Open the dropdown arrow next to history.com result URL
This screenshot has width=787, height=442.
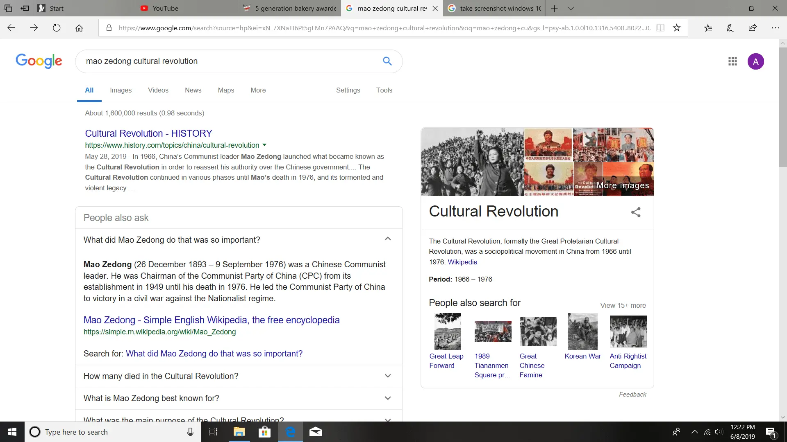click(265, 145)
